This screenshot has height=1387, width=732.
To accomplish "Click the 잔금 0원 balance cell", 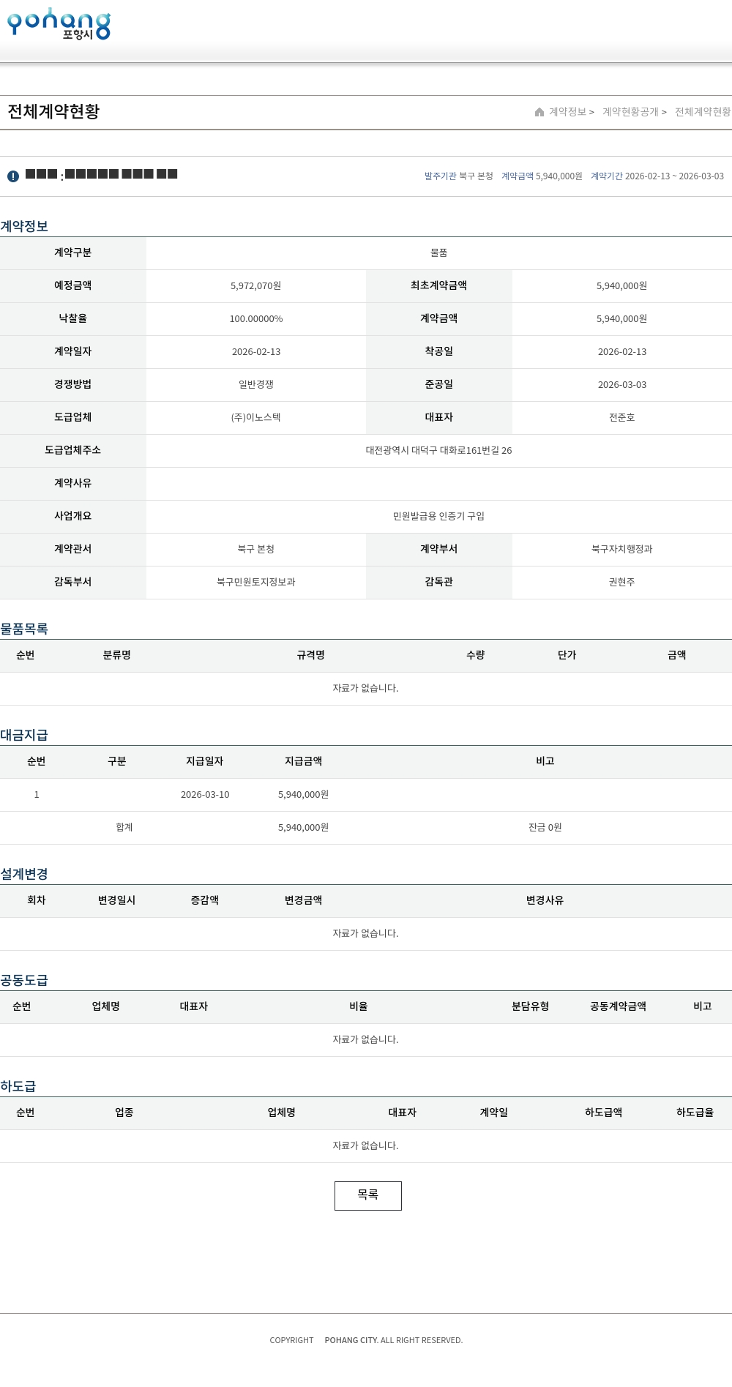I will [x=545, y=827].
